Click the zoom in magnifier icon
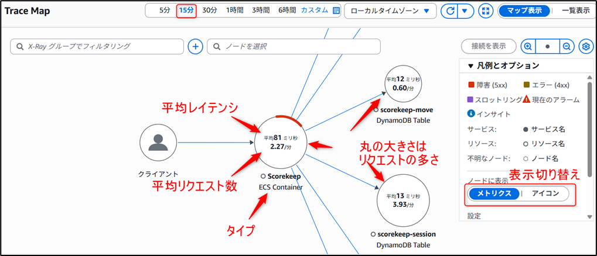Viewport: 597px width, 256px height. [528, 47]
